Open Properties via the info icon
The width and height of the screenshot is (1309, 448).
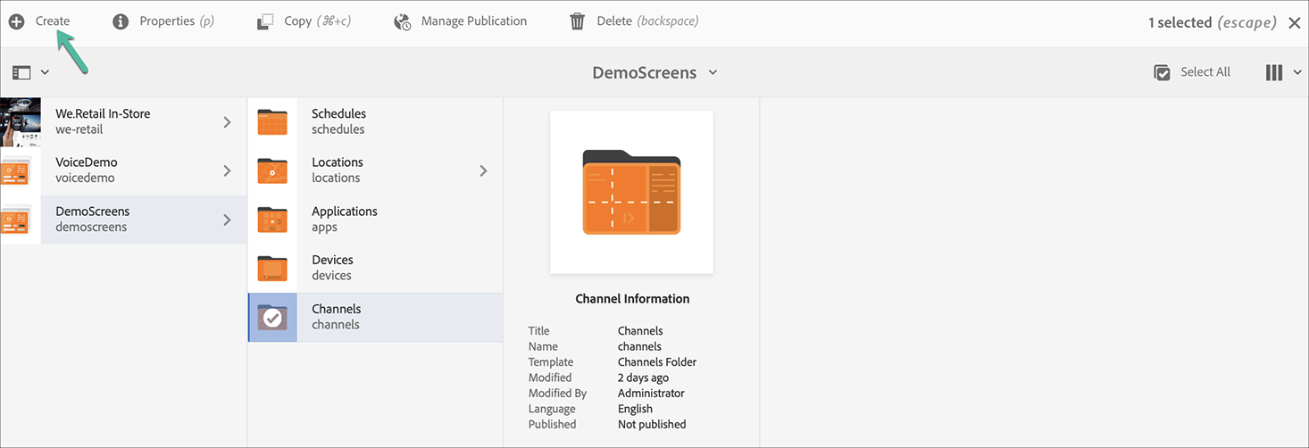[121, 21]
